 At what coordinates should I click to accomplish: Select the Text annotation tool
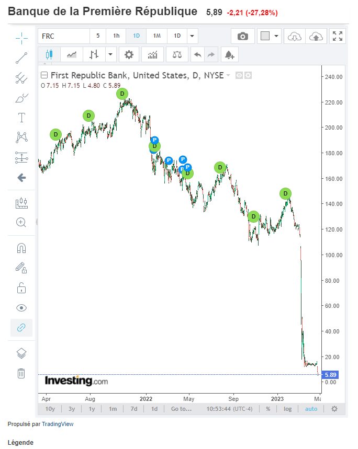click(21, 118)
